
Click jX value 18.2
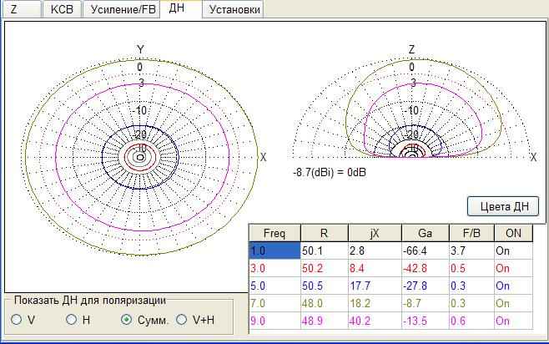coord(375,303)
